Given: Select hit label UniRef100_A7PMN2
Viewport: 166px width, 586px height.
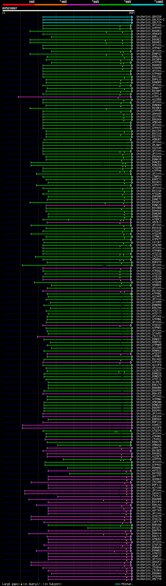Looking at the screenshot, I should 149,294.
